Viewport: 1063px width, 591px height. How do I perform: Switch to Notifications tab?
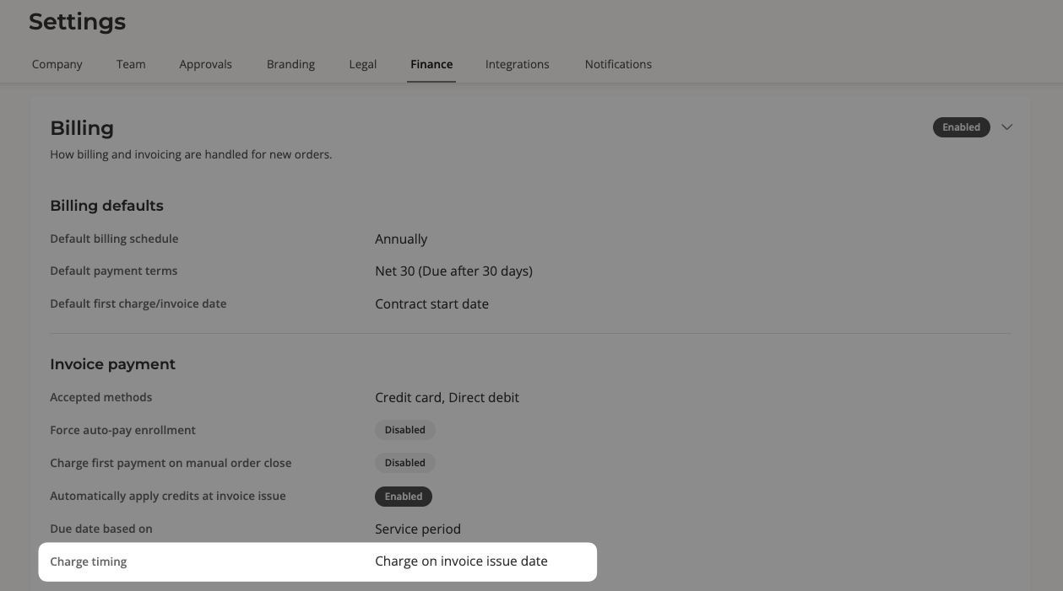618,64
